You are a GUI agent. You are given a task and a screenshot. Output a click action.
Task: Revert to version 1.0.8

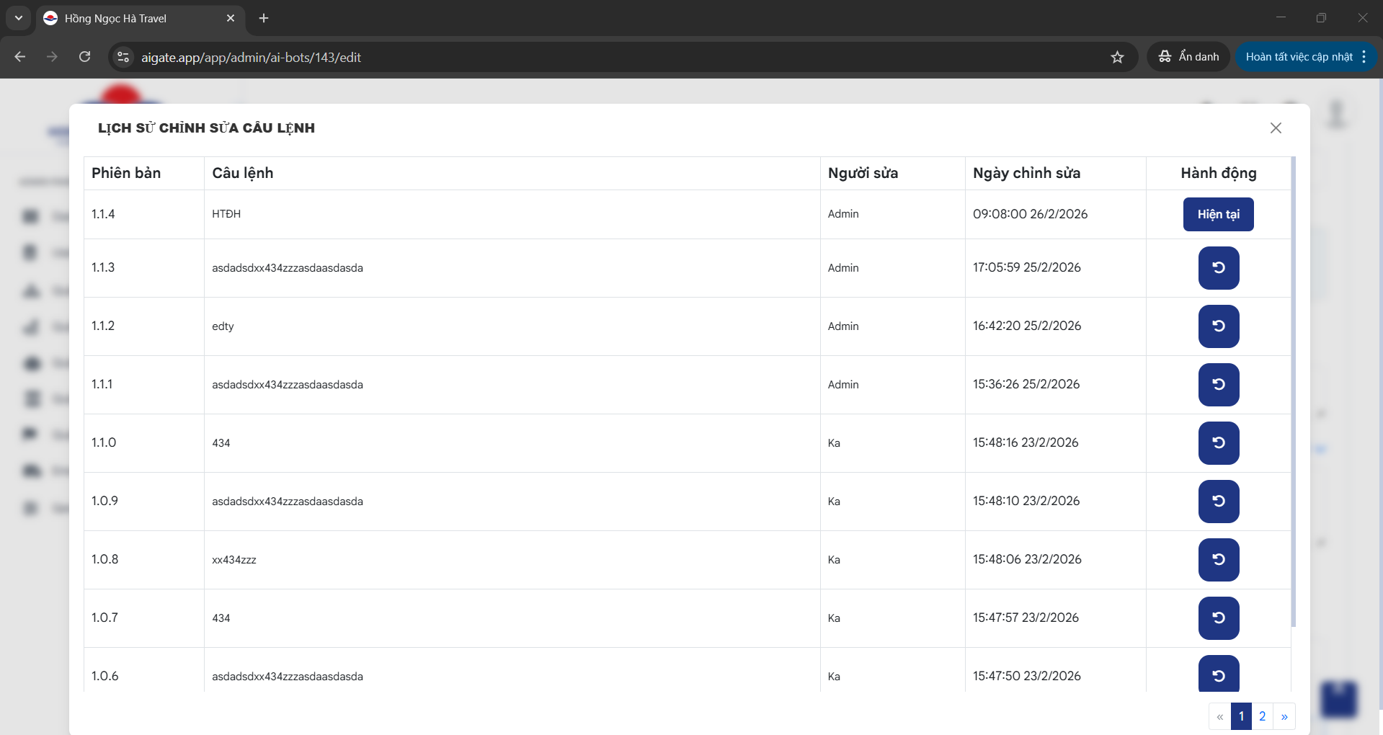[x=1218, y=560]
